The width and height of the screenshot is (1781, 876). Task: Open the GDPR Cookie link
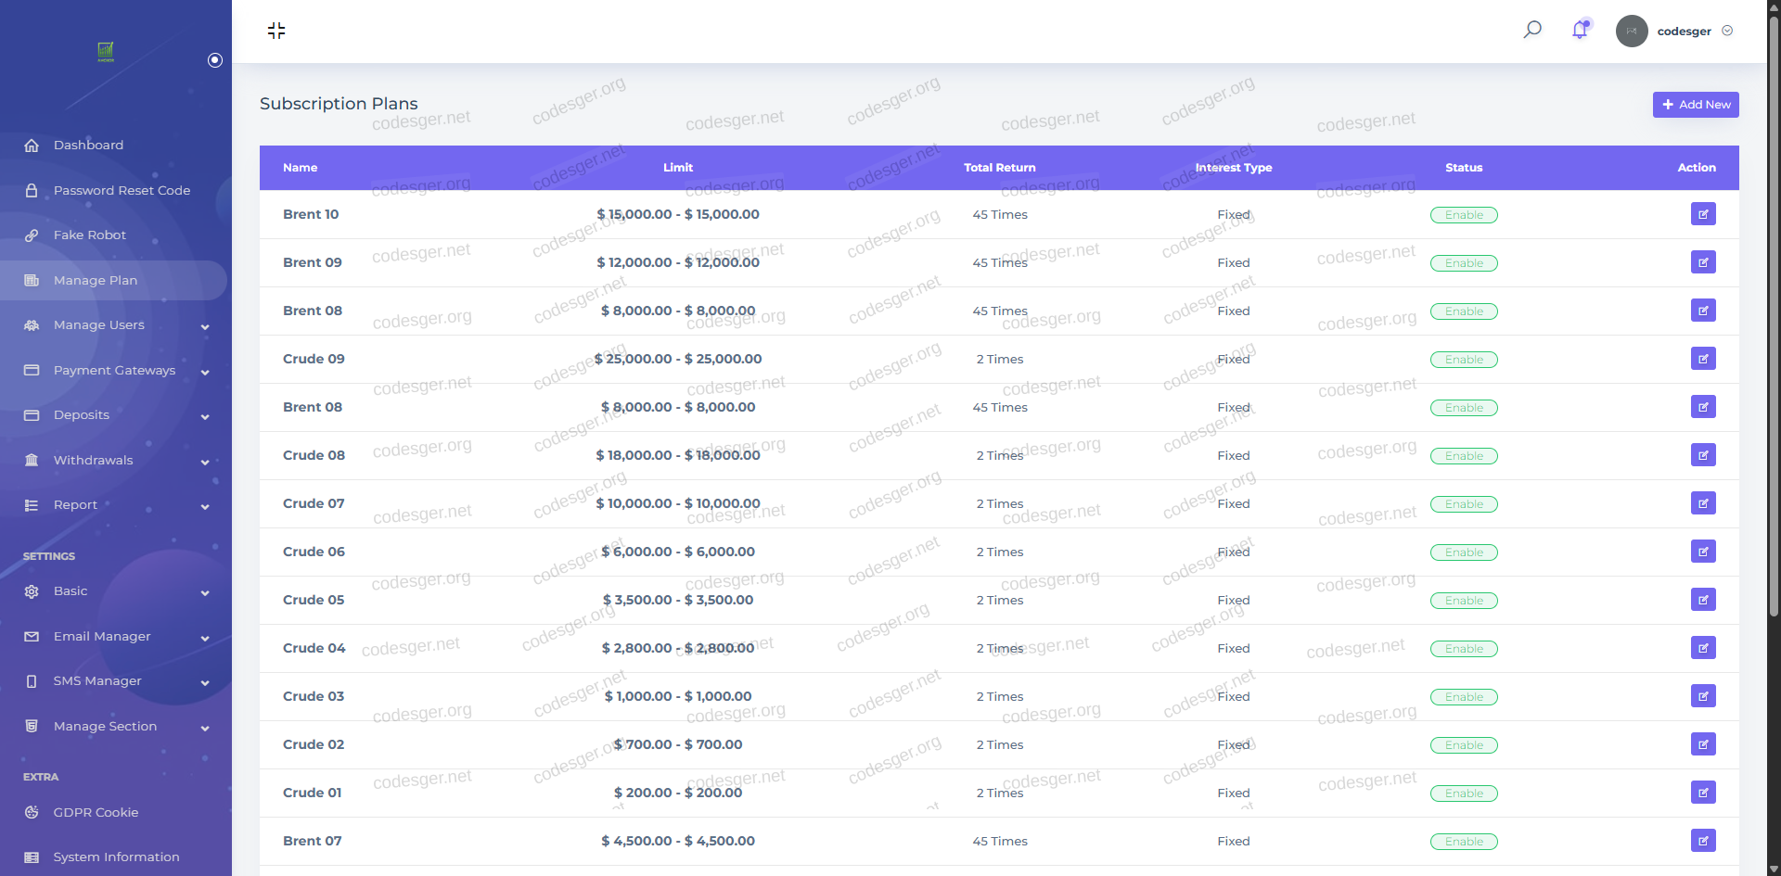pyautogui.click(x=96, y=812)
